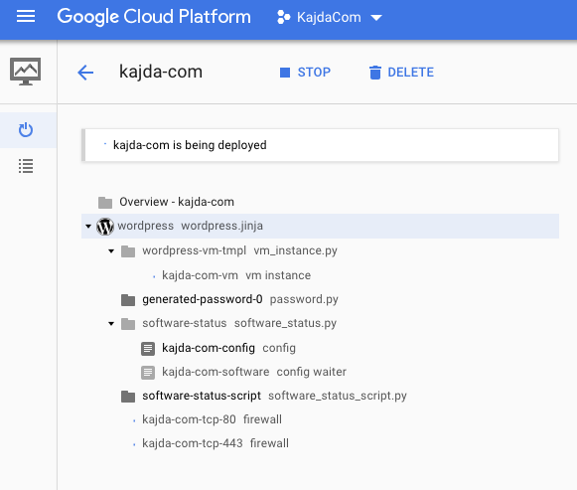Click the trash can icon
Screen dimensions: 577x490
[x=375, y=73]
